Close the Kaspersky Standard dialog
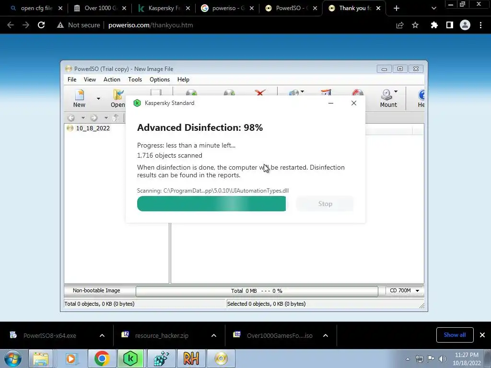The height and width of the screenshot is (368, 491). pyautogui.click(x=354, y=103)
